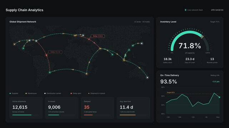Click the Across 15 lanes caption
Screen dimensions: 229x128
pos(18,112)
